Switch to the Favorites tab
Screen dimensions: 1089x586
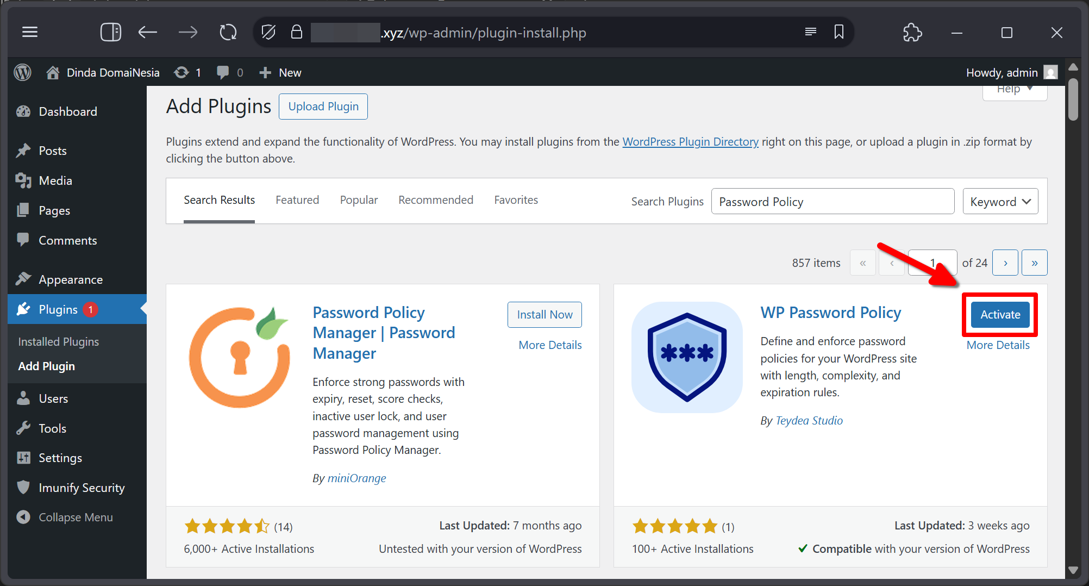pyautogui.click(x=516, y=200)
